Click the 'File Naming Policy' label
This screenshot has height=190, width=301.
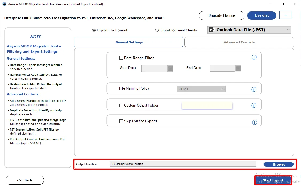click(134, 88)
